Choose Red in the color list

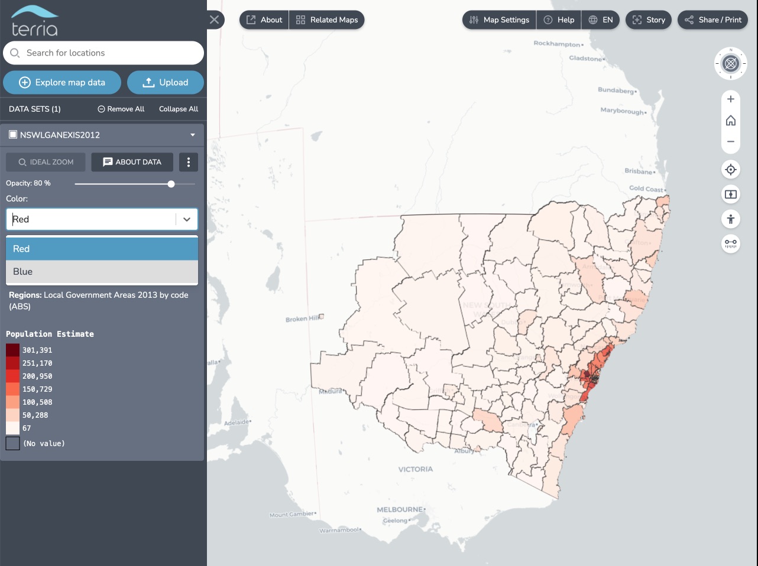pyautogui.click(x=102, y=249)
